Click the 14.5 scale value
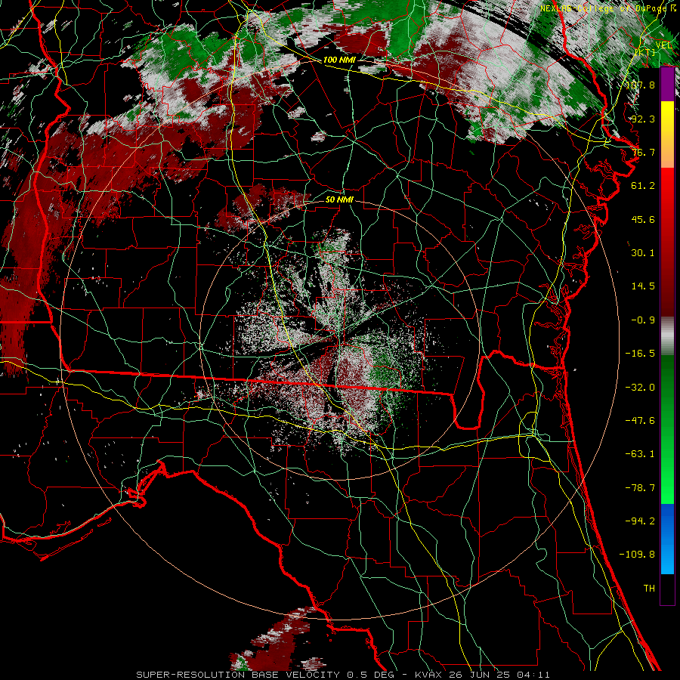The image size is (680, 680). [643, 286]
